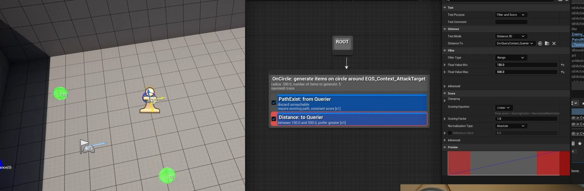The height and width of the screenshot is (191, 584).
Task: Collapse the Score section
Action: pyautogui.click(x=445, y=94)
